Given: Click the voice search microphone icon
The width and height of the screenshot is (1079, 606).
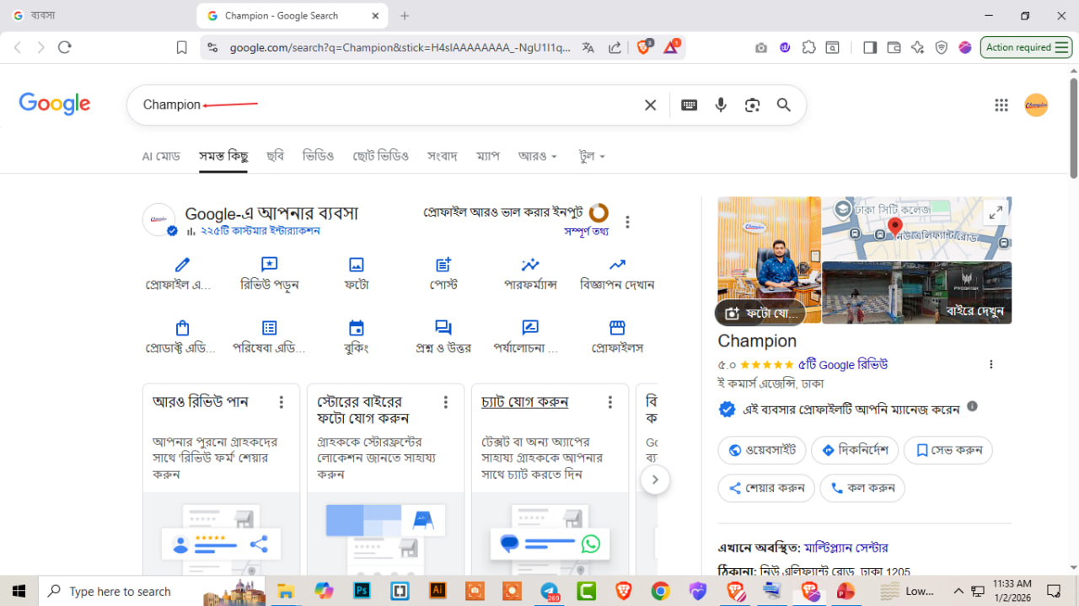Looking at the screenshot, I should (721, 105).
